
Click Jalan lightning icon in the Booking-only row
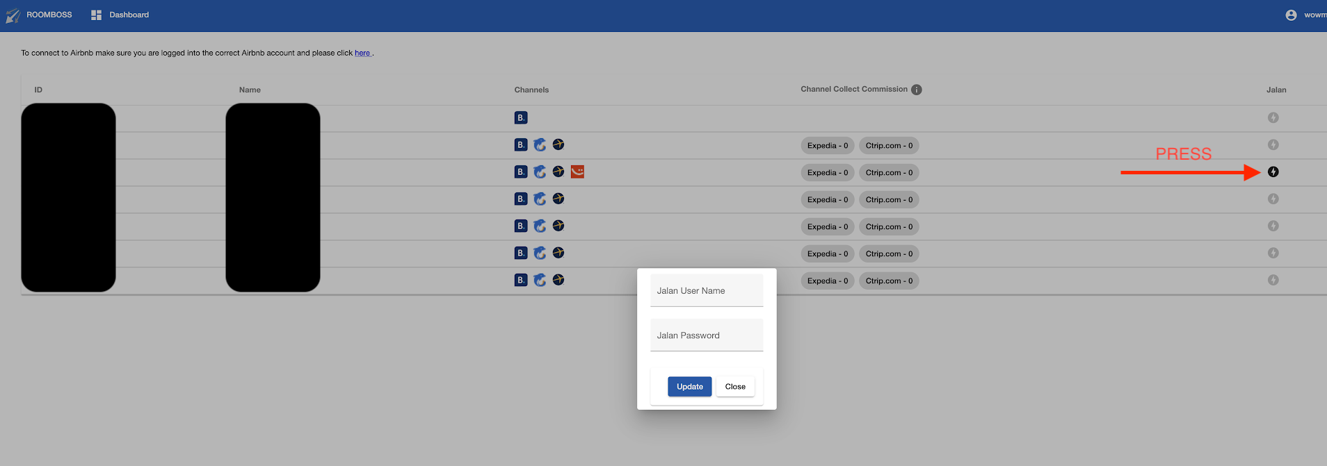coord(1273,117)
